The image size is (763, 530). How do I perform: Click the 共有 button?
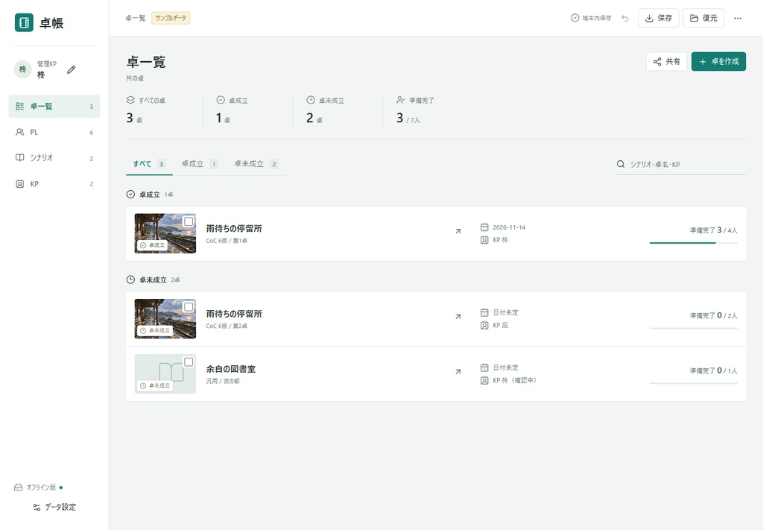[667, 61]
